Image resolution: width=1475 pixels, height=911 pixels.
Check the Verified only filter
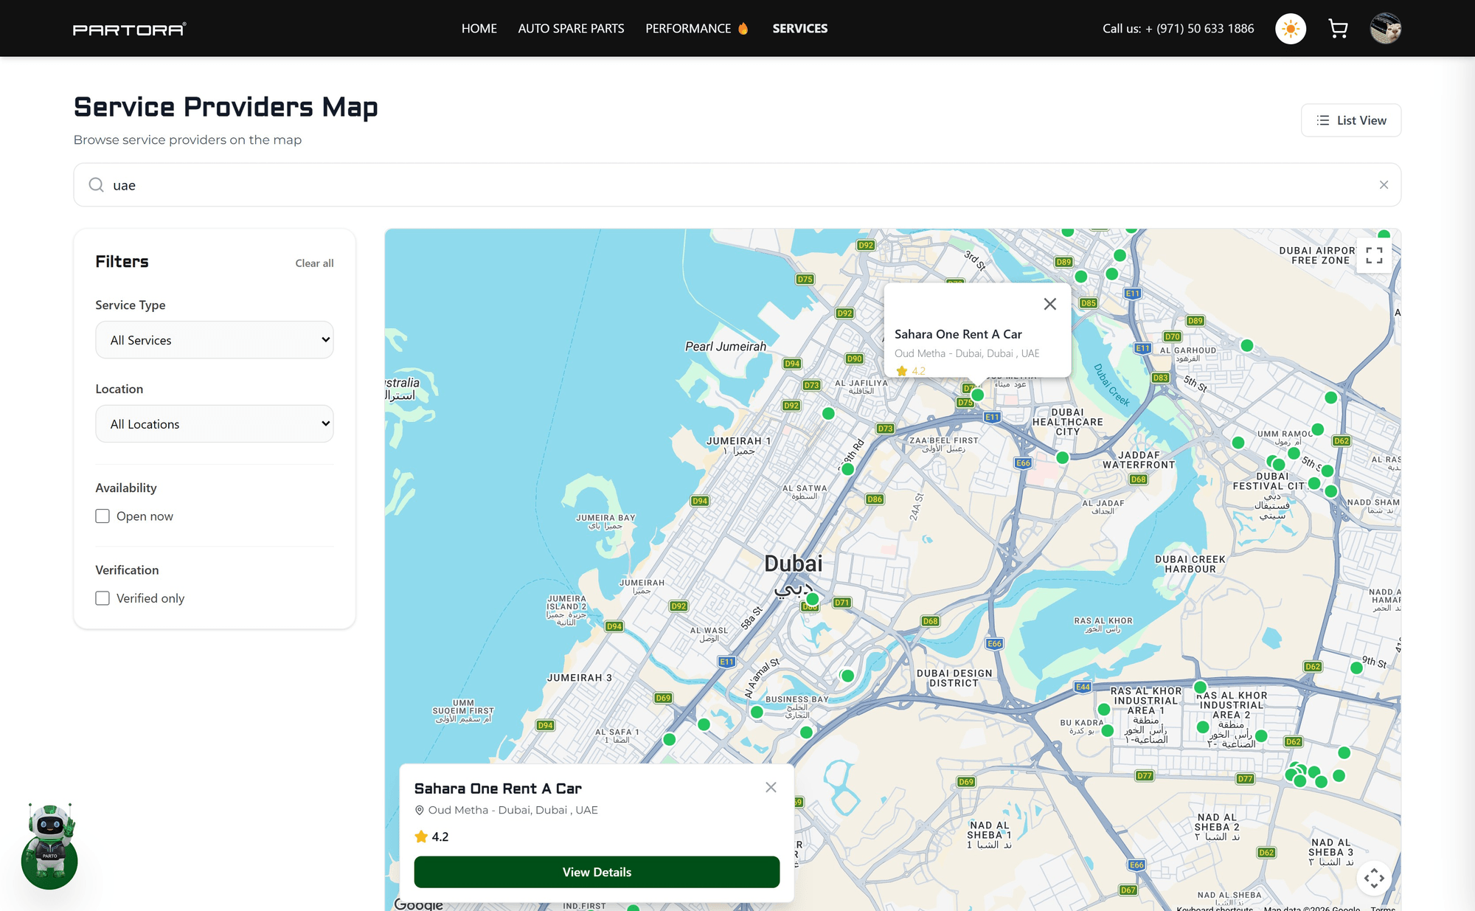(103, 598)
